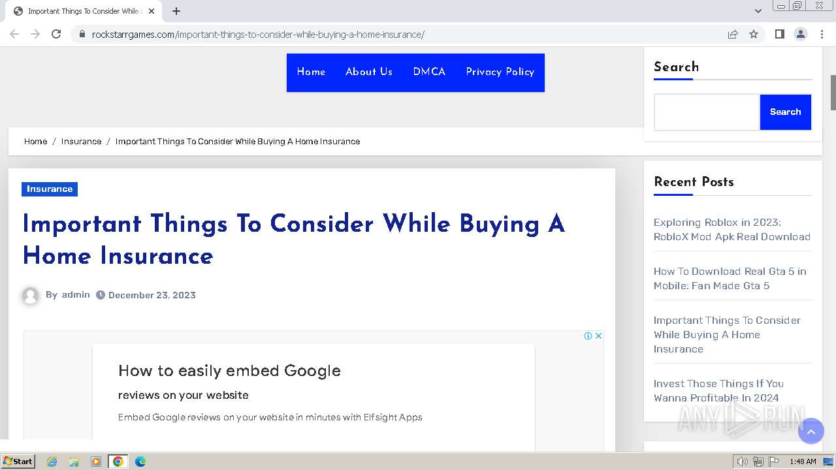Click the Insurance category badge
836x470 pixels.
(50, 189)
